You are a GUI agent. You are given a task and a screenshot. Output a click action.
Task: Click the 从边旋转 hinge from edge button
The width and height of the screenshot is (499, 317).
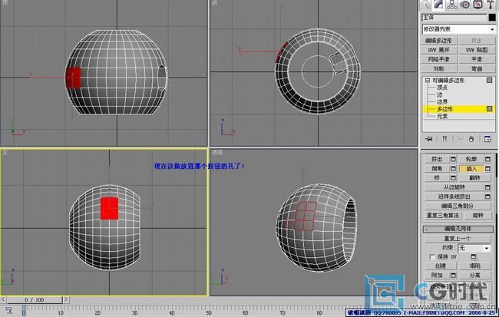click(x=454, y=187)
